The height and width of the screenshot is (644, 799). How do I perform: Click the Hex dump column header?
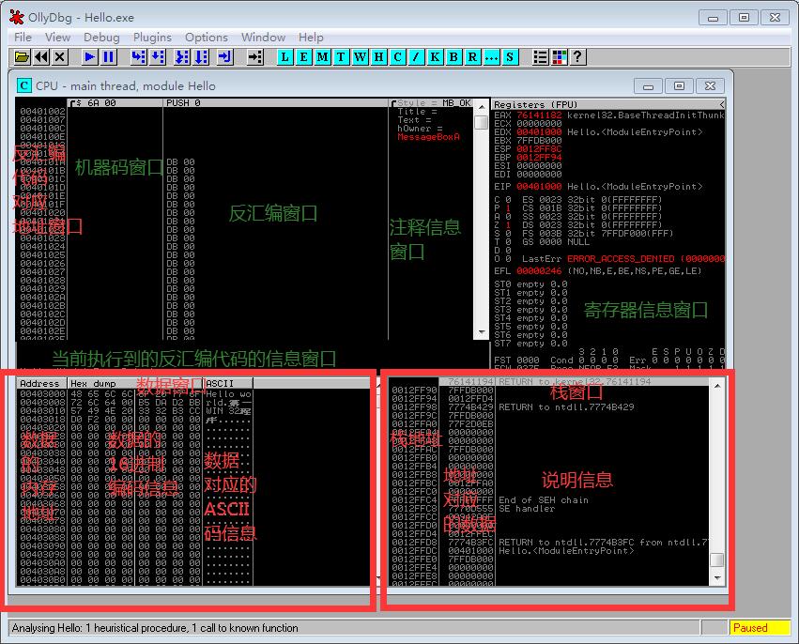(x=135, y=383)
